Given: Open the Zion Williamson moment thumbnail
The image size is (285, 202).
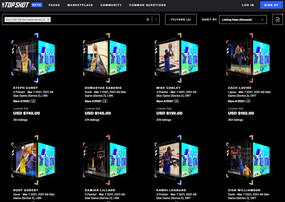Looking at the screenshot, I should 249,160.
